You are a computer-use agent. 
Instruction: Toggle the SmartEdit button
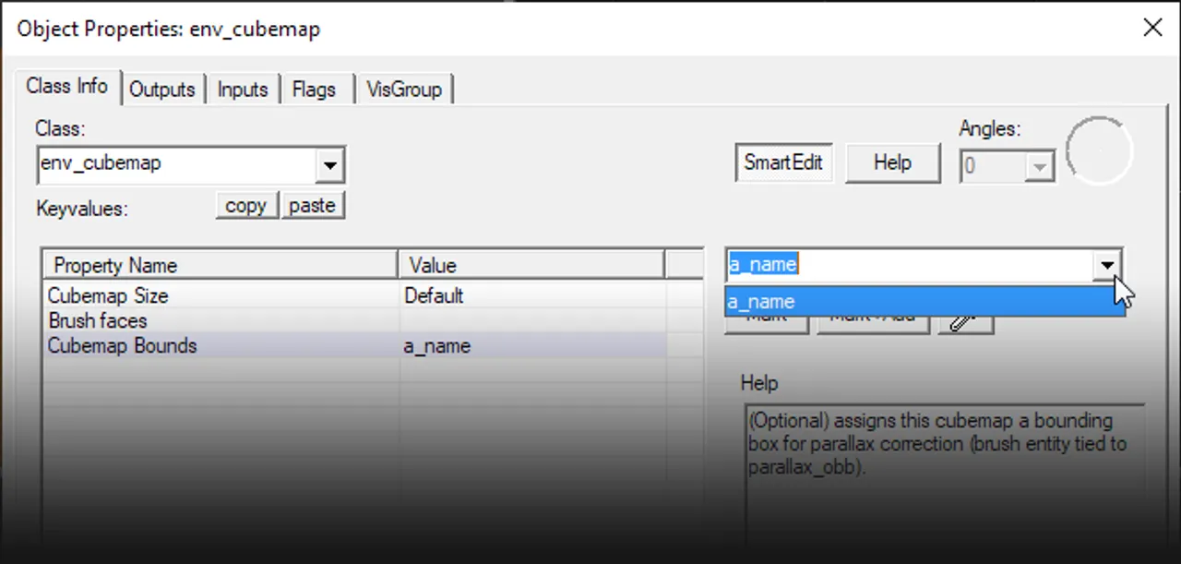point(783,163)
